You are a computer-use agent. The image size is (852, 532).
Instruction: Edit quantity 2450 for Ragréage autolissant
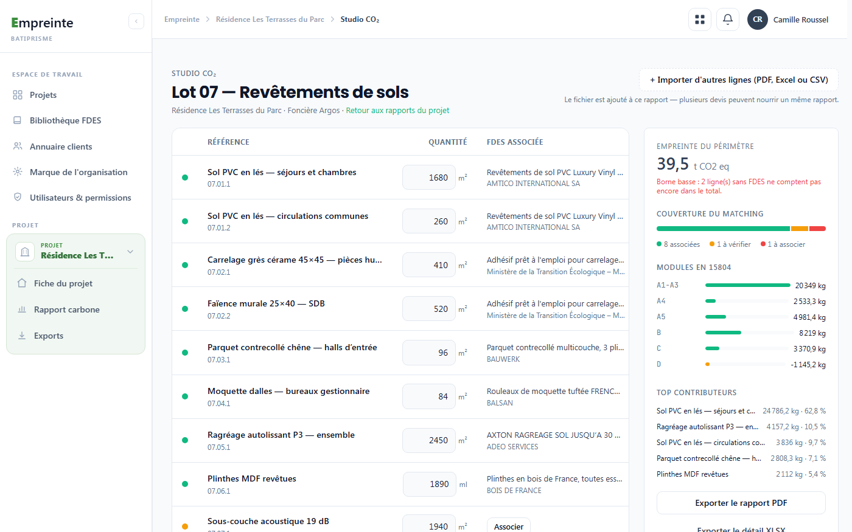tap(429, 440)
